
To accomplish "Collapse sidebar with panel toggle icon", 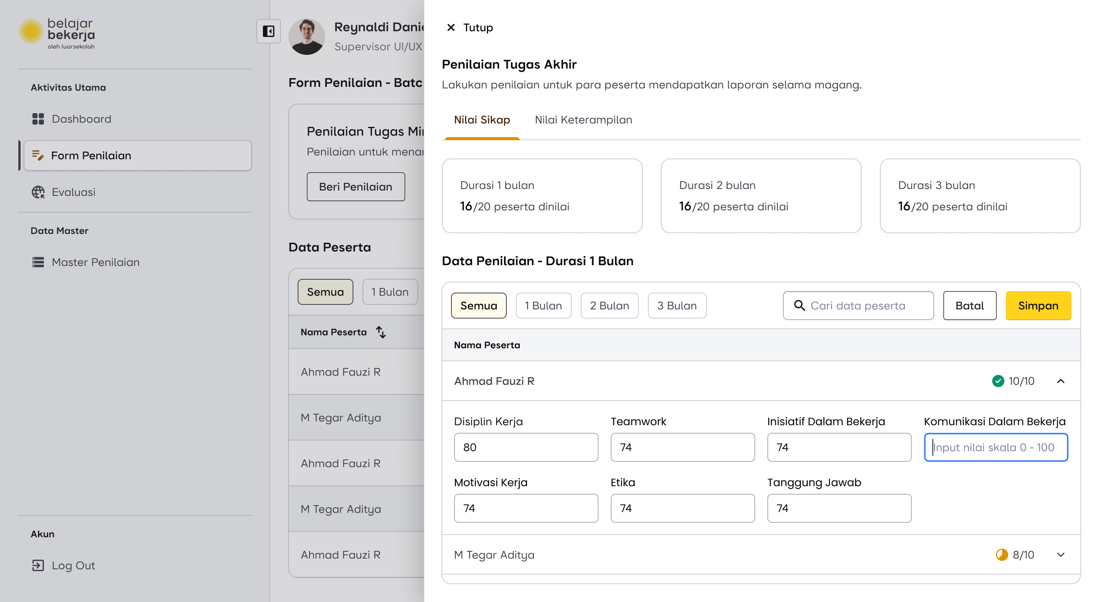I will 268,31.
